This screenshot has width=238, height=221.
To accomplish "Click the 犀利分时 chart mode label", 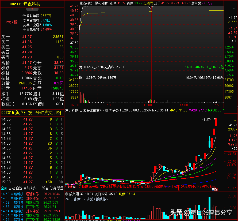I will coord(101,3).
